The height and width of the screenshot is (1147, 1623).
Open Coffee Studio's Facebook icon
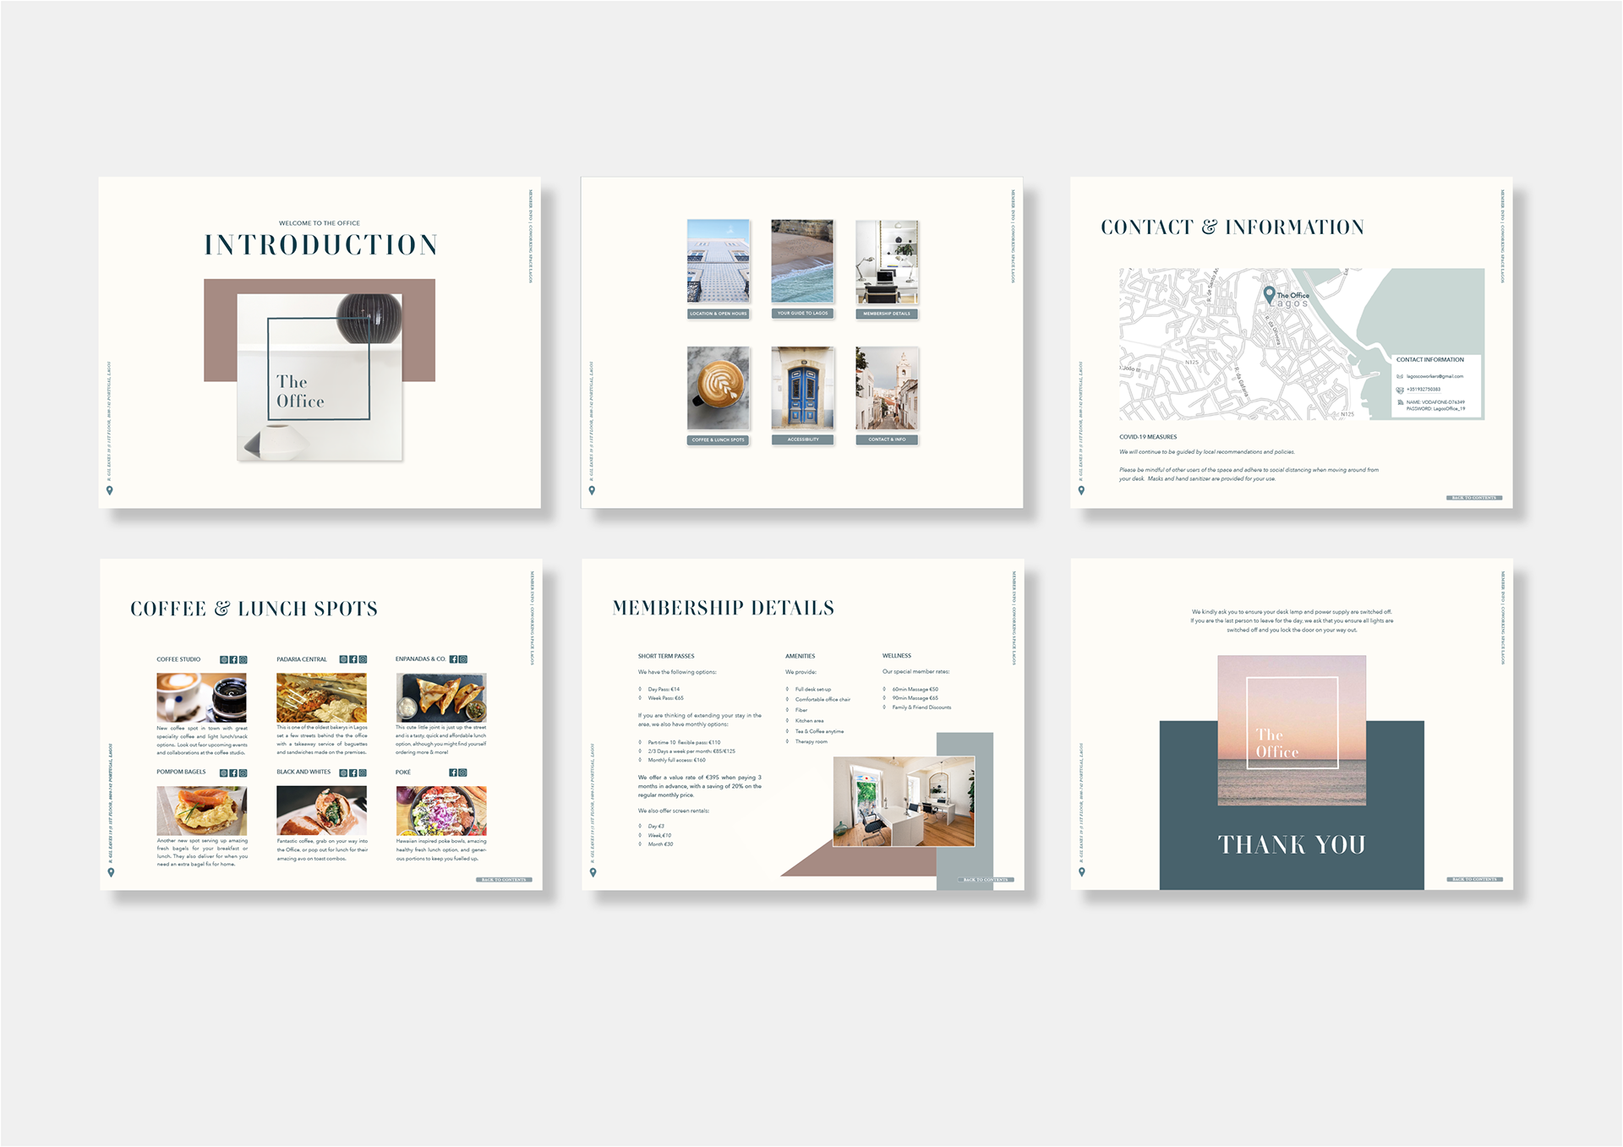(233, 659)
